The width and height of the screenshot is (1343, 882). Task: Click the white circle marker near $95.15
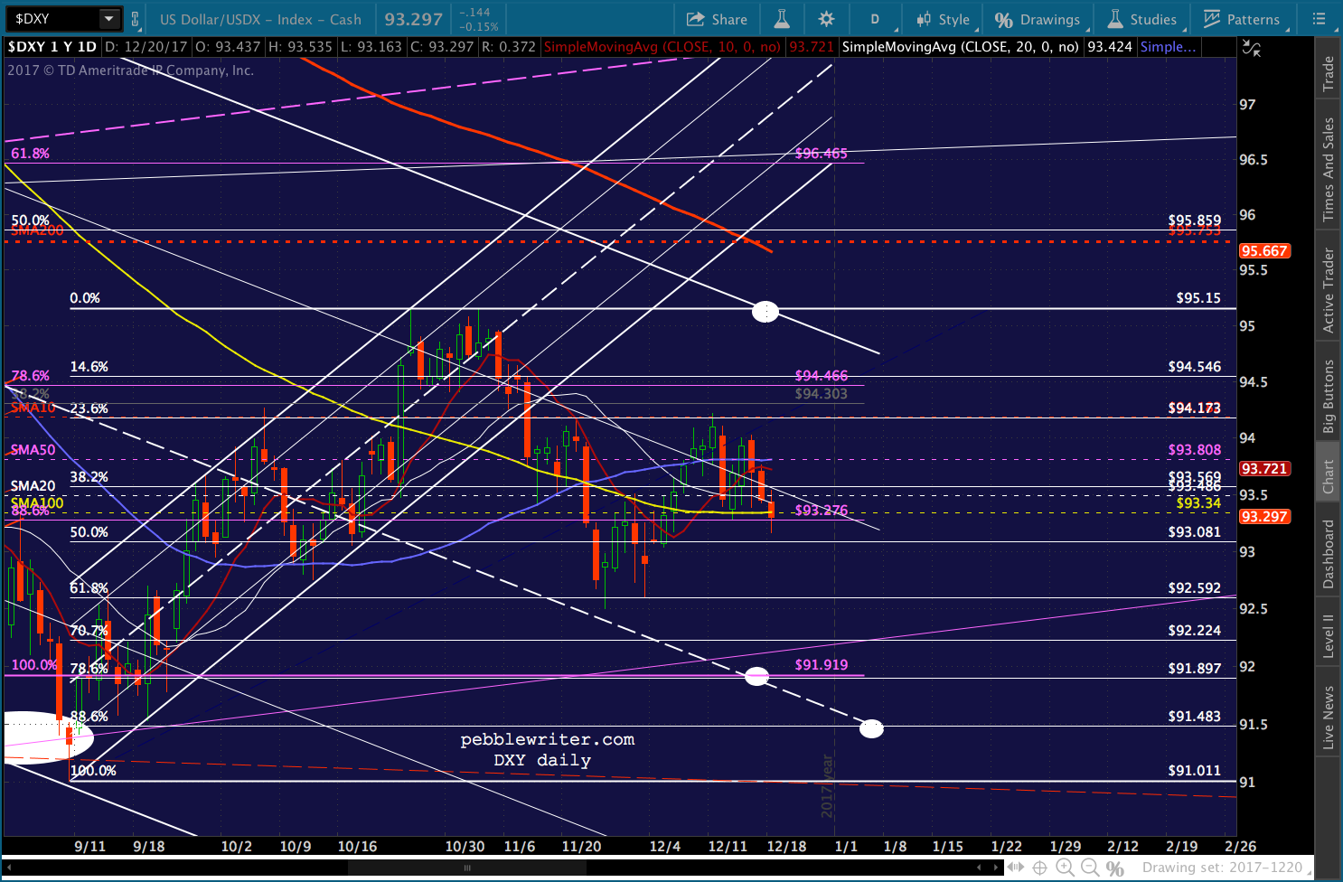(x=765, y=312)
